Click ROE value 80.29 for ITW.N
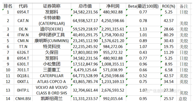The height and width of the screenshot is (105, 196). [169, 35]
